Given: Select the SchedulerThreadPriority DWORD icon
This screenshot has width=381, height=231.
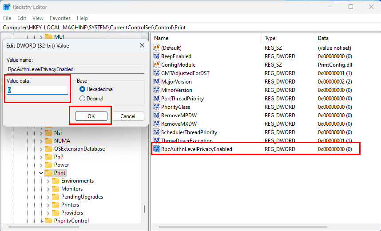Looking at the screenshot, I should (157, 132).
